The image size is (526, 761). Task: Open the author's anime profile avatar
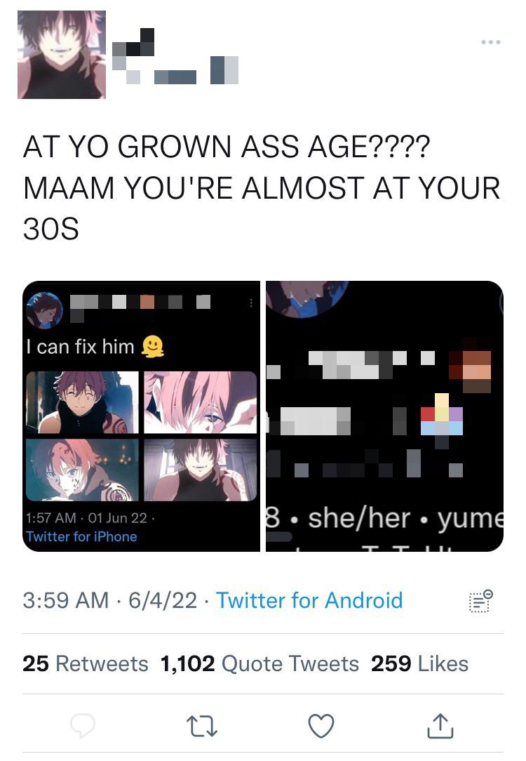62,55
